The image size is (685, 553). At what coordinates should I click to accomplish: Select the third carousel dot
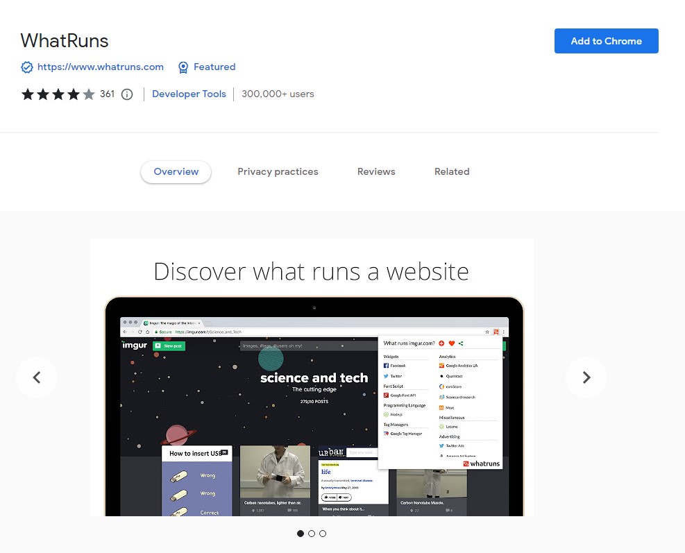[x=323, y=534]
